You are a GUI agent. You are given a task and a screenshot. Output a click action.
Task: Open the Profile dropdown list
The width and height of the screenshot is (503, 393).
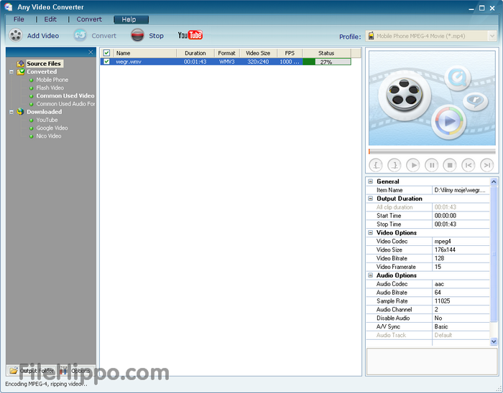492,36
